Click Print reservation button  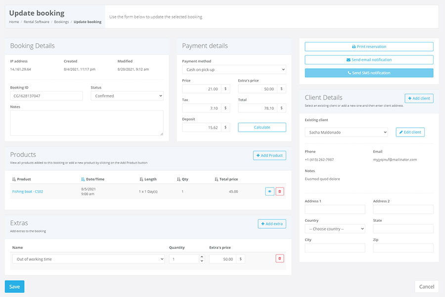[369, 47]
